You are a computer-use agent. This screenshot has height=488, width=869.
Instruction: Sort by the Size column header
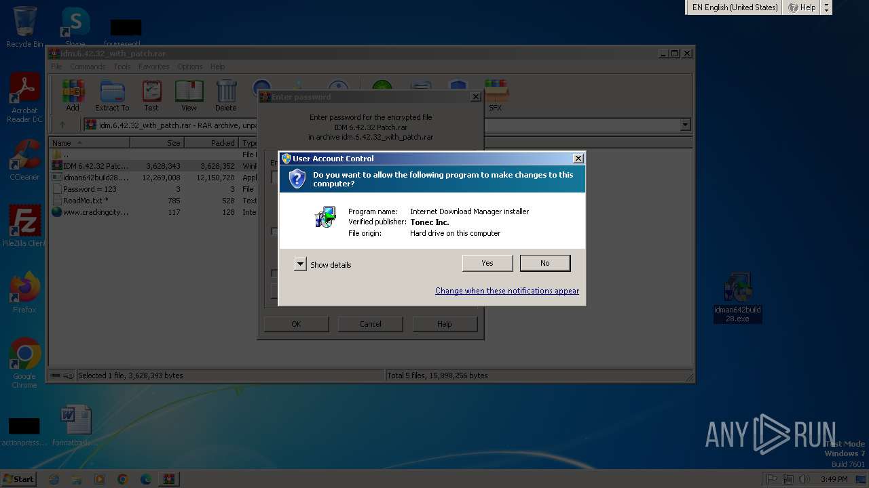click(x=157, y=143)
